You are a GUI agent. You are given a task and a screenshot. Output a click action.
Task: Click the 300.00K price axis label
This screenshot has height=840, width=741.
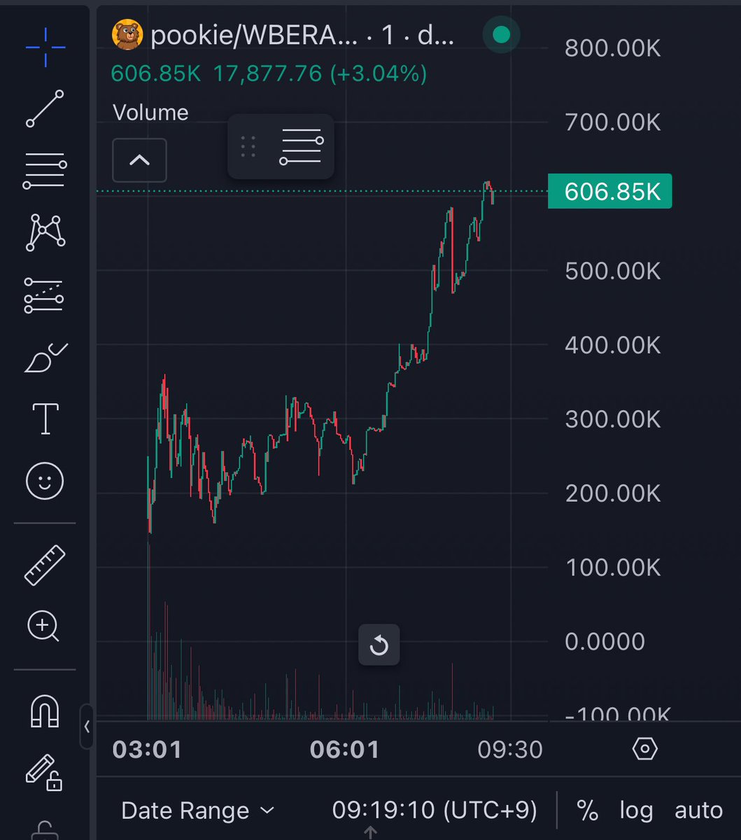click(x=612, y=419)
